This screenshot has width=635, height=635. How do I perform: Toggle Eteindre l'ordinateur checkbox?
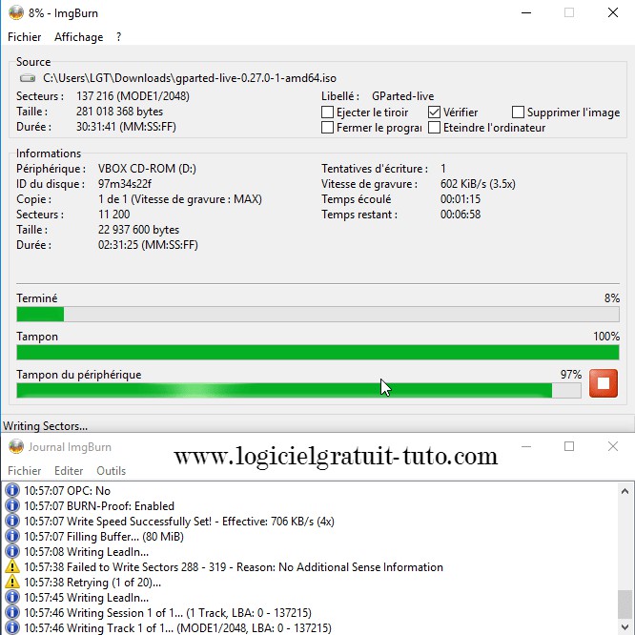pos(434,128)
